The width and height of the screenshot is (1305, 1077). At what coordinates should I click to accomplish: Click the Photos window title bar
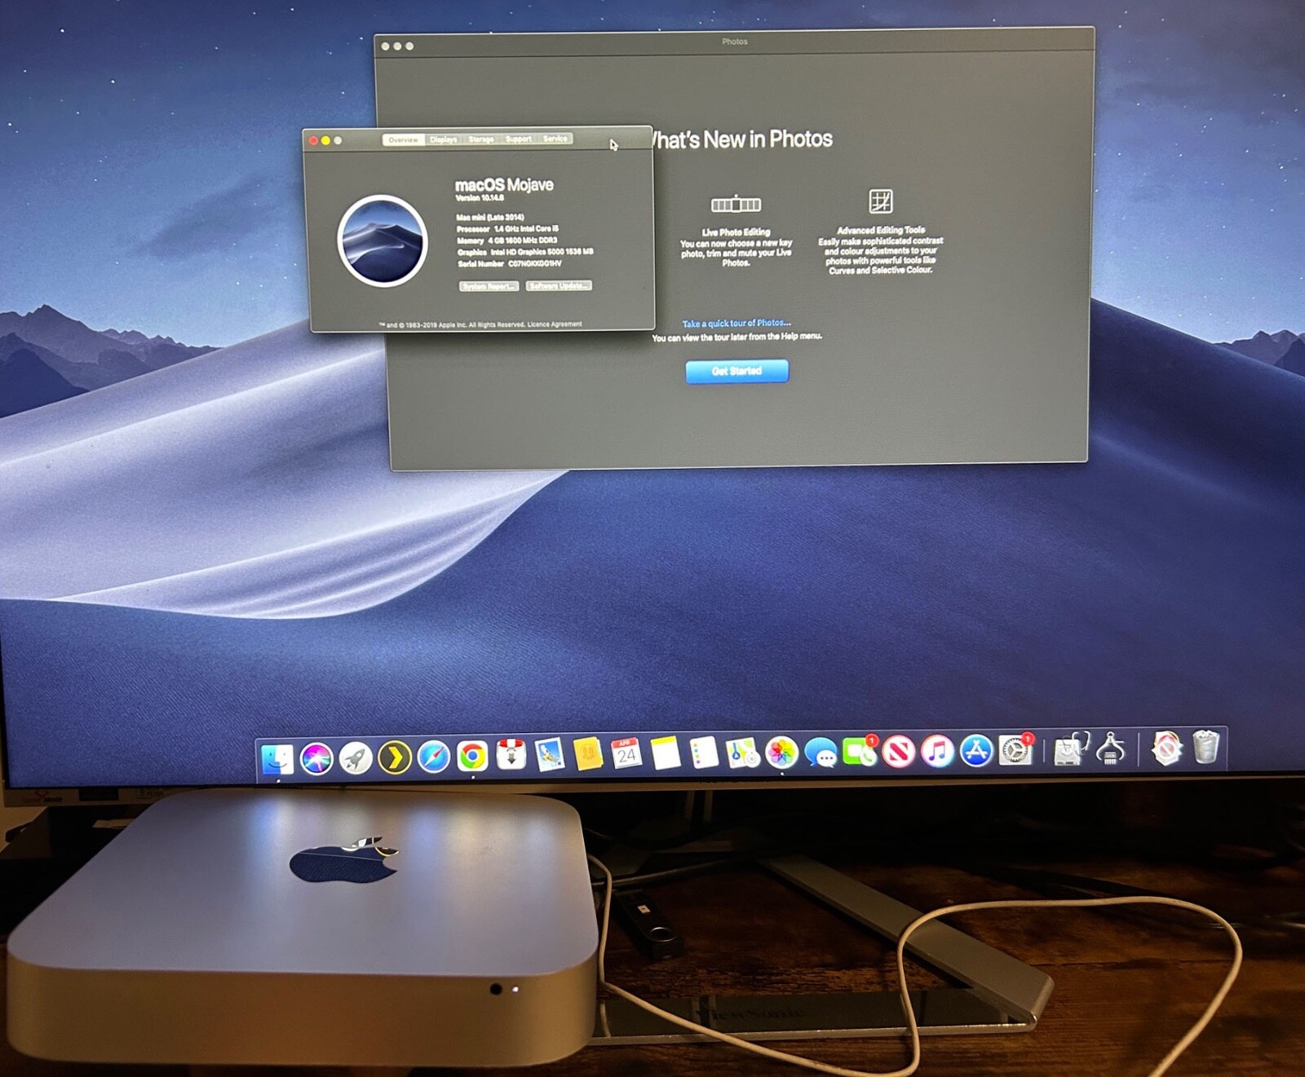[734, 42]
